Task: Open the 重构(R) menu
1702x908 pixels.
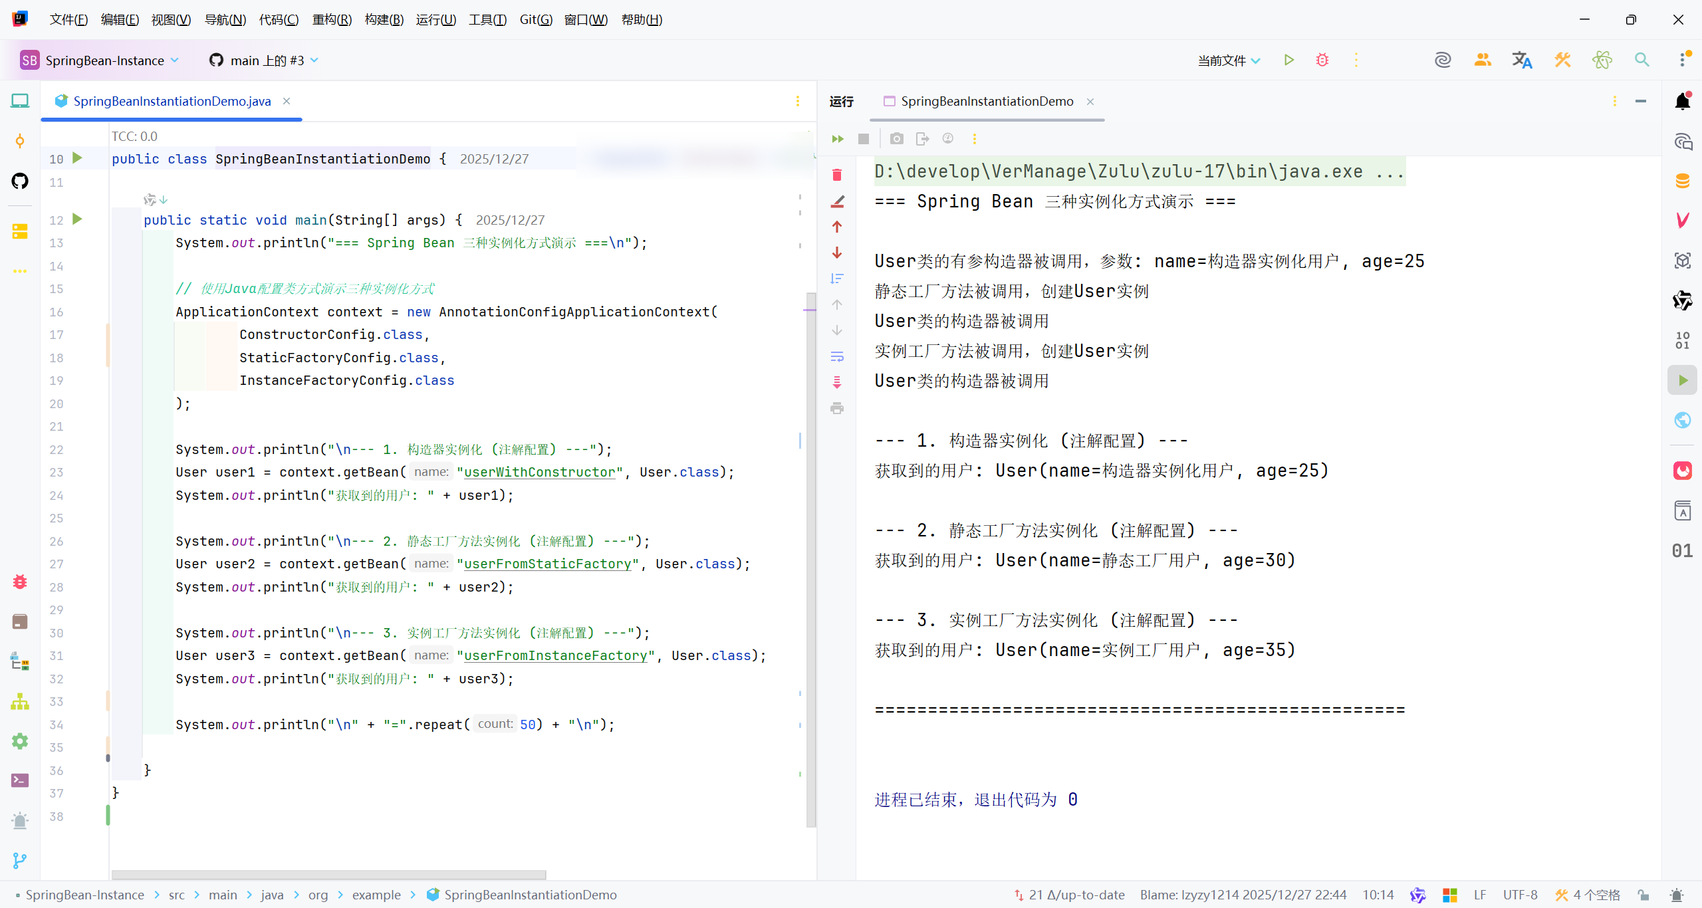Action: point(332,19)
